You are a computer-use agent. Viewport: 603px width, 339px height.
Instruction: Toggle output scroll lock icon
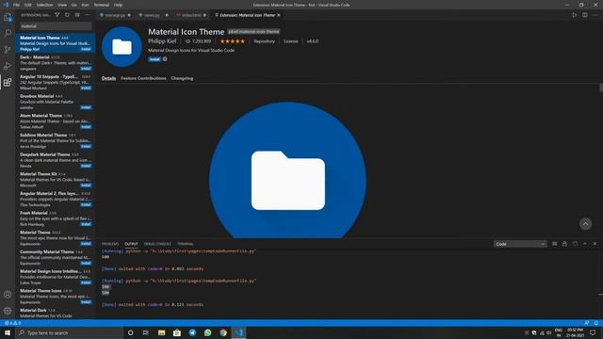coord(564,244)
